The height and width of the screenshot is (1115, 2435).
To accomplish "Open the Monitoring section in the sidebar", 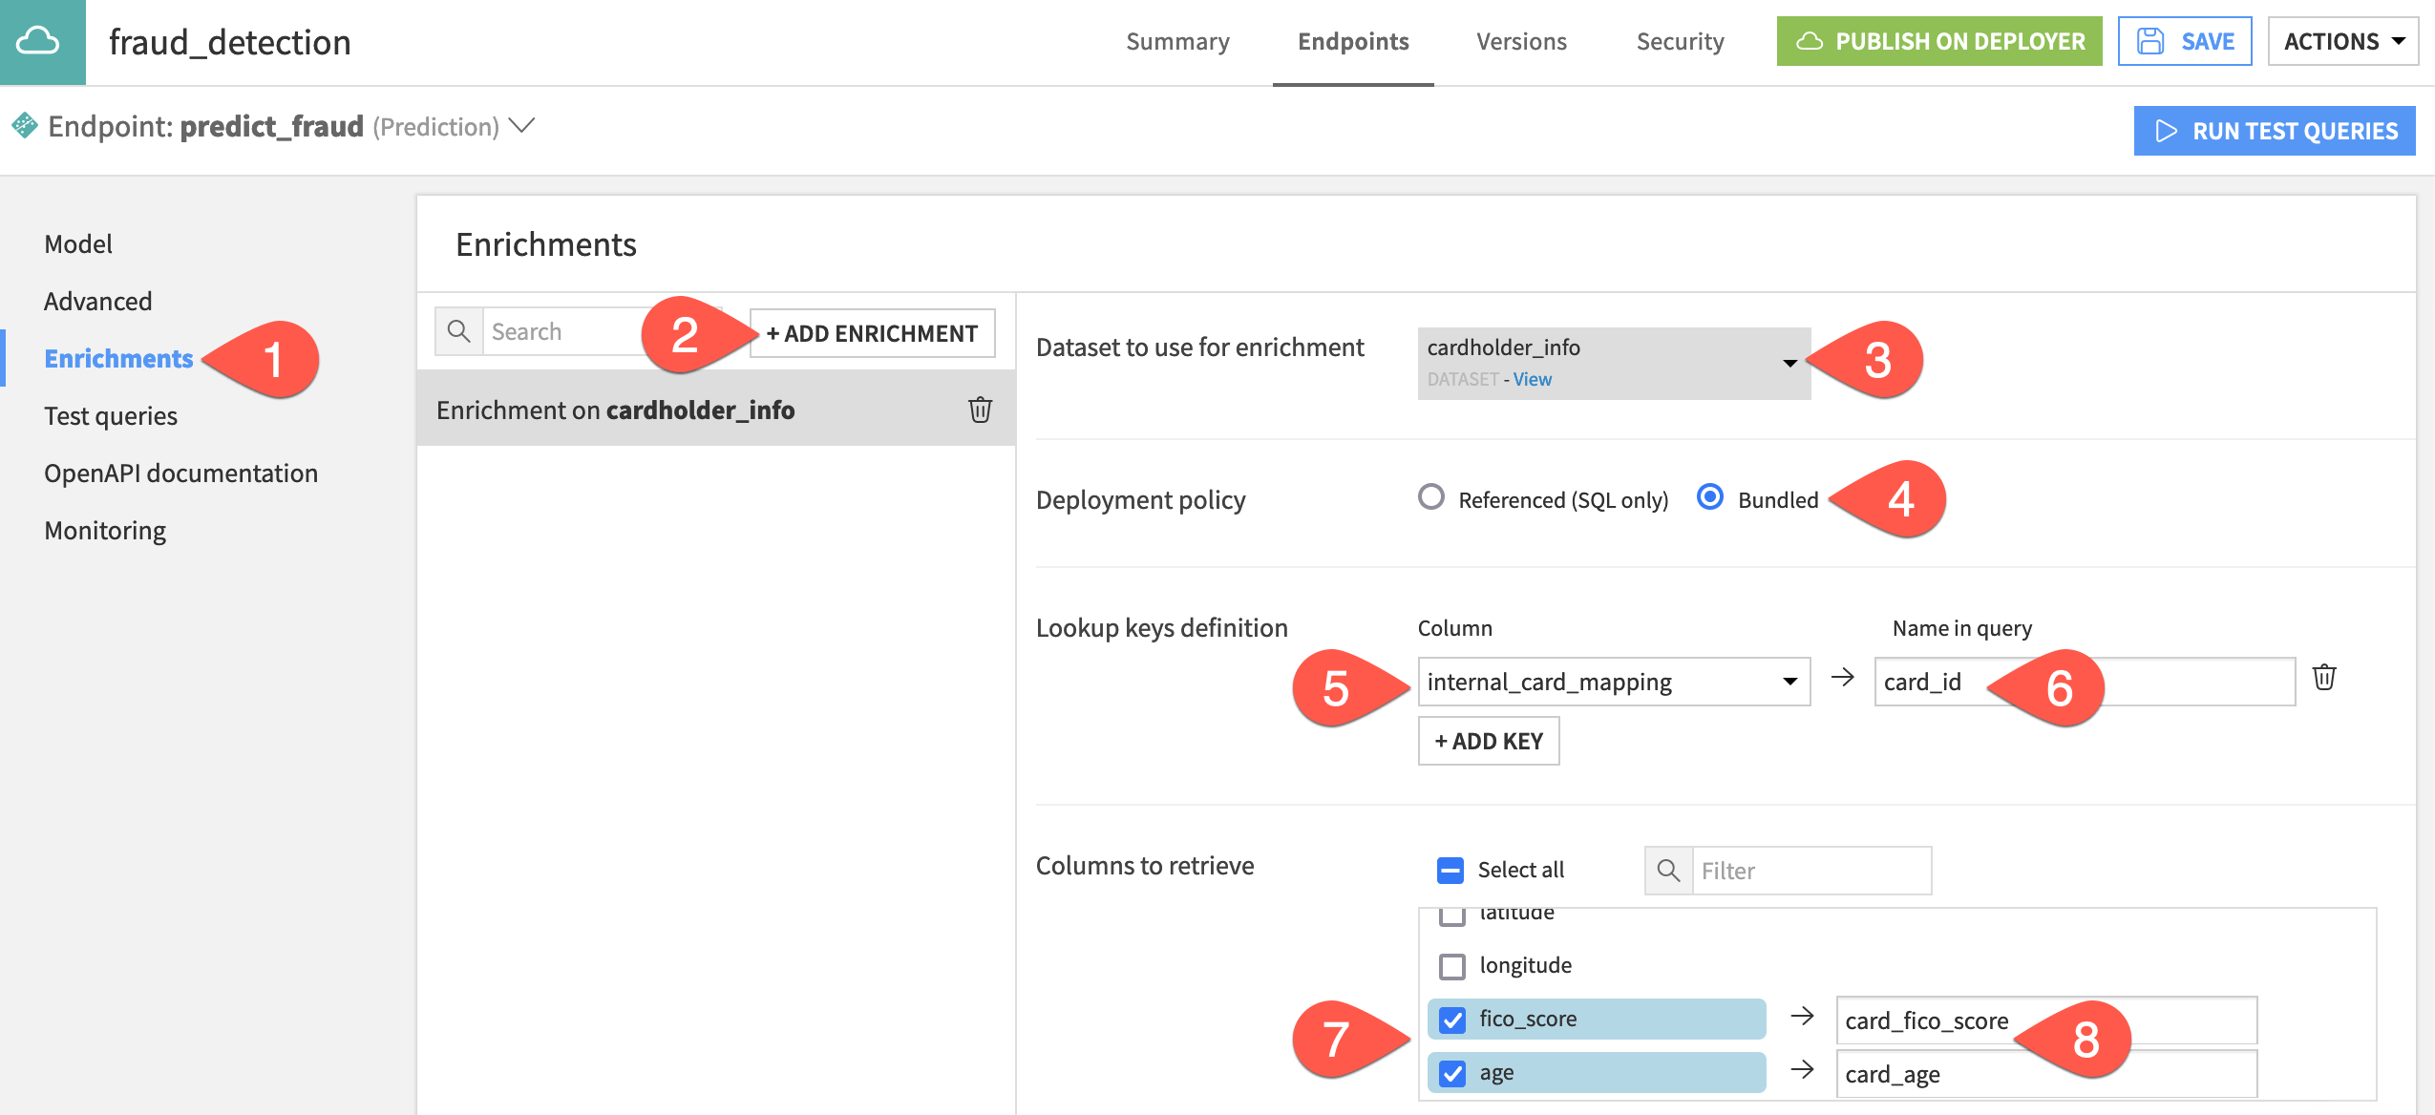I will tap(105, 530).
